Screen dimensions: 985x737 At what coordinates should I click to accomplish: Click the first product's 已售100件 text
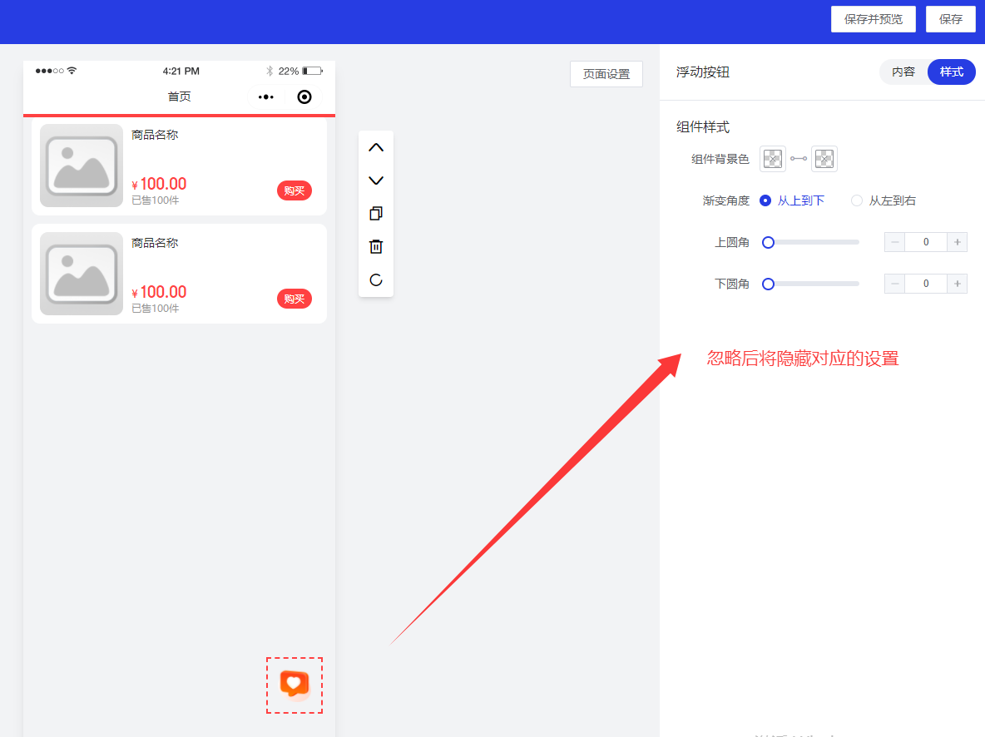(156, 200)
